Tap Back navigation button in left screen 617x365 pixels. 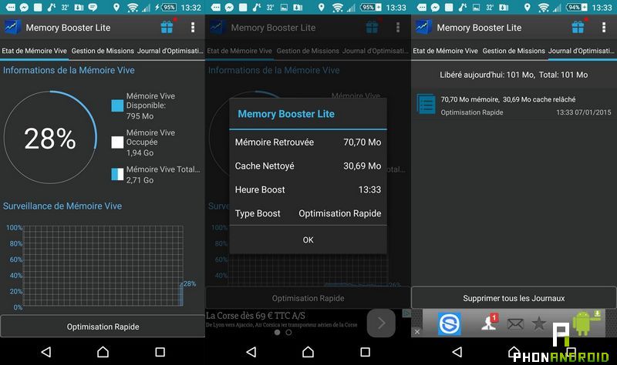coord(46,352)
